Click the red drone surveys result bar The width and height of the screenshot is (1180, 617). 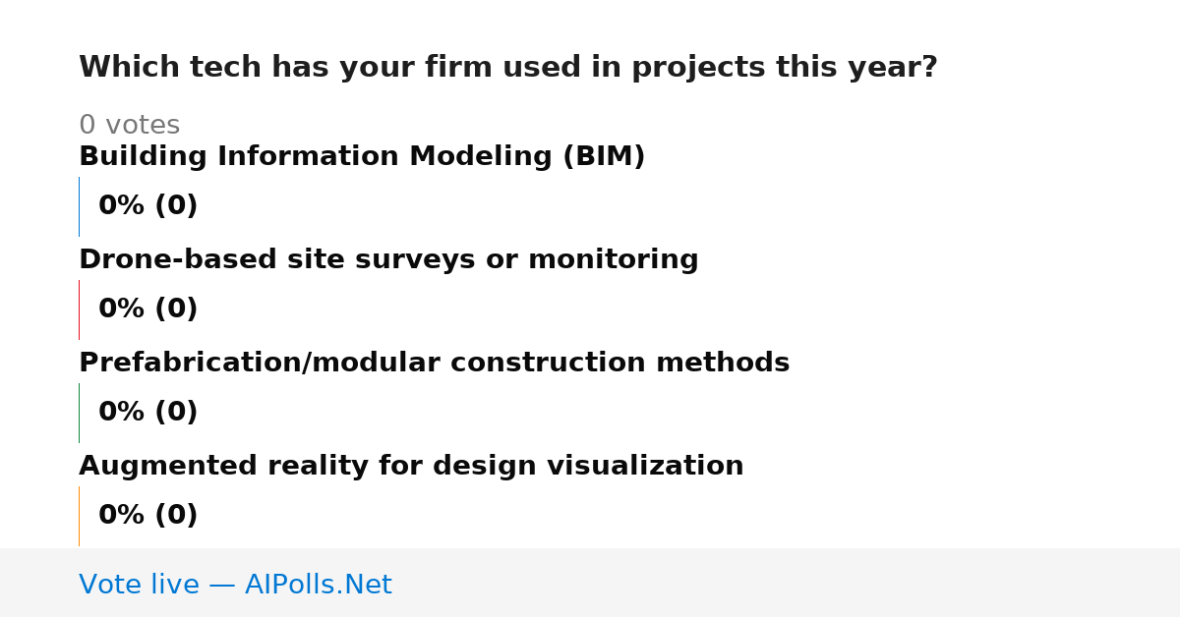[79, 309]
